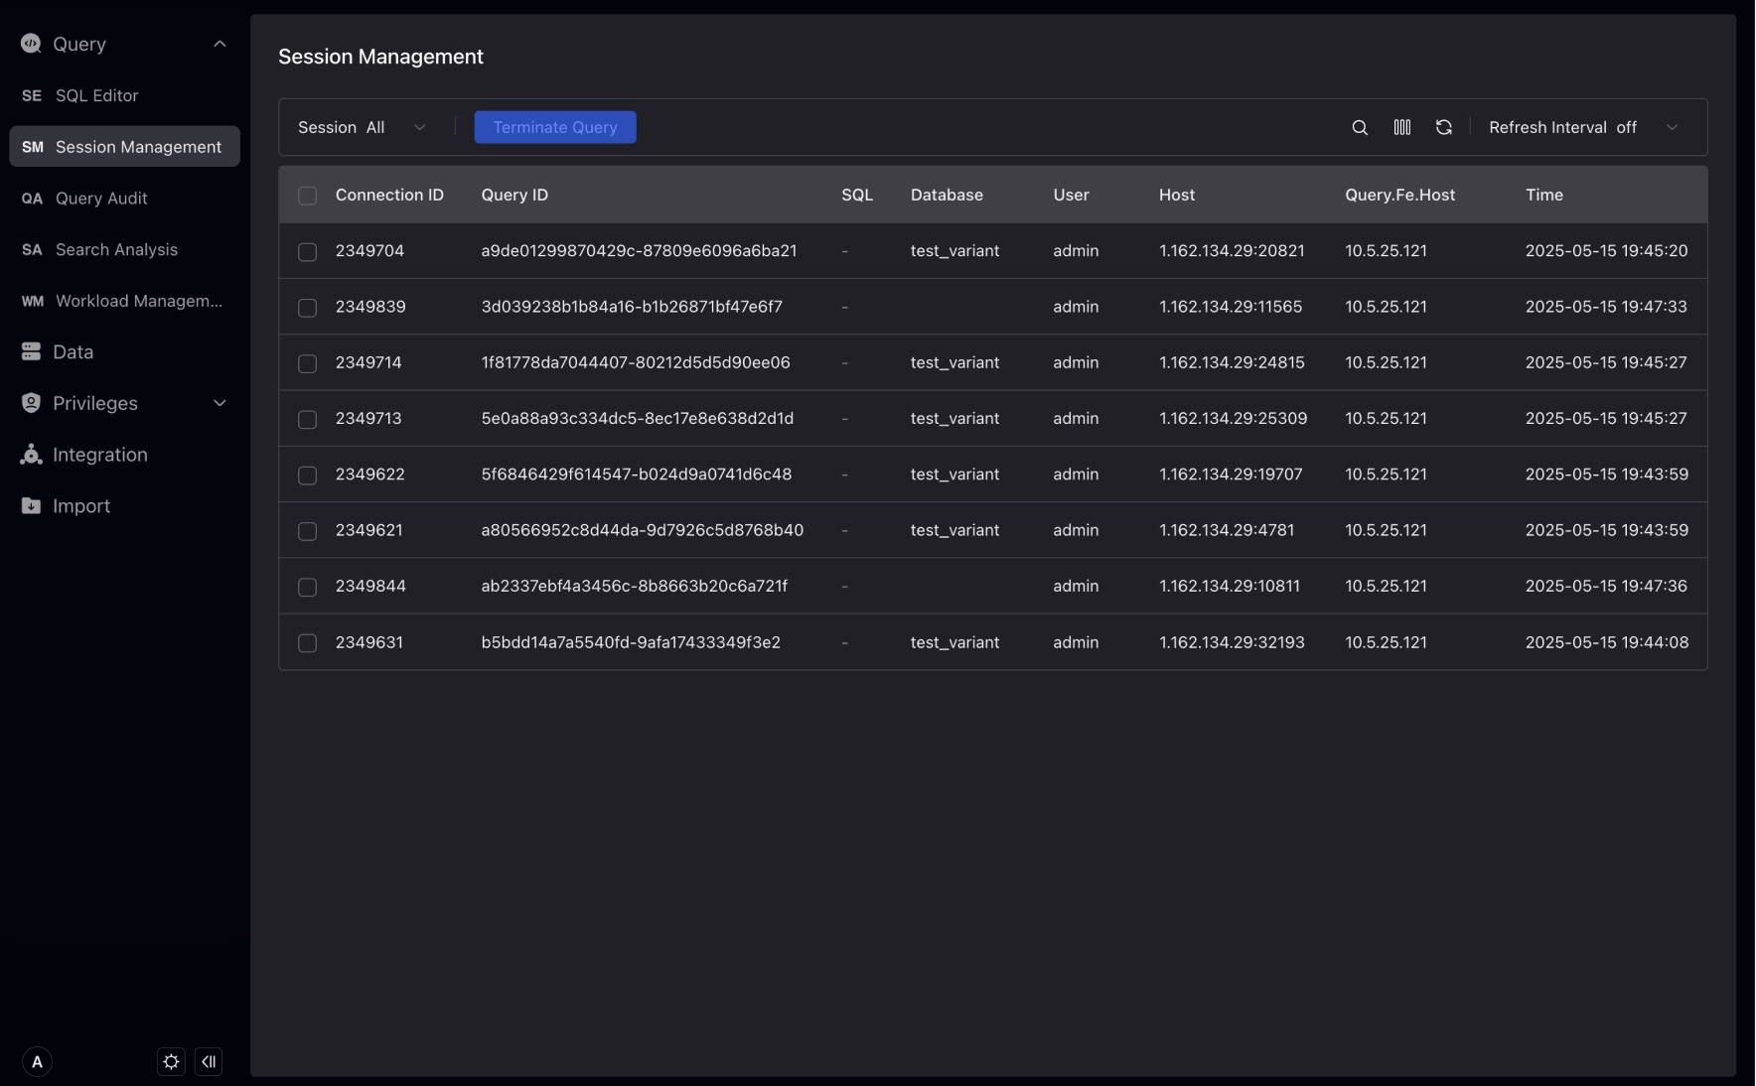Sort by the Time column header
Viewport: 1756px width, 1086px height.
click(1543, 195)
